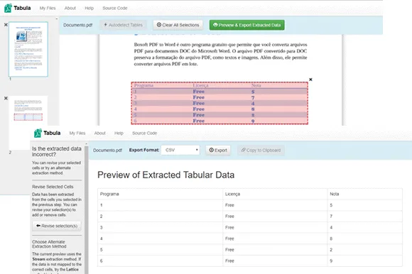Viewport: 412px width, 274px height.
Task: Delete table selection with X icon
Action: click(310, 80)
